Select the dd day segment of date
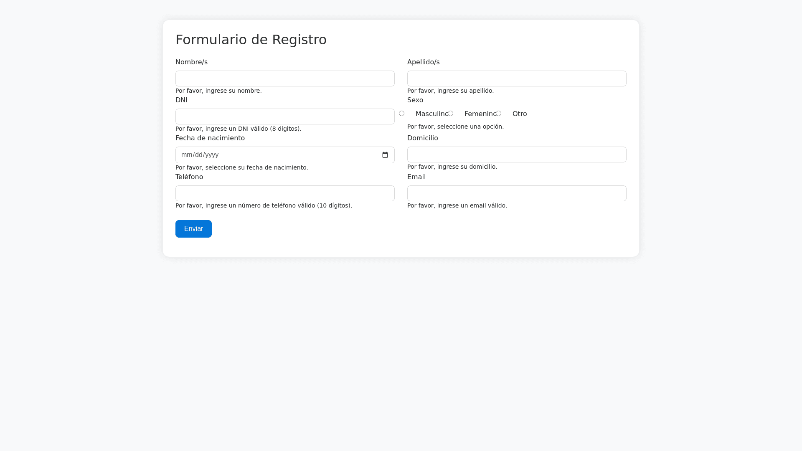Screen dimensions: 802x451 tap(198, 155)
